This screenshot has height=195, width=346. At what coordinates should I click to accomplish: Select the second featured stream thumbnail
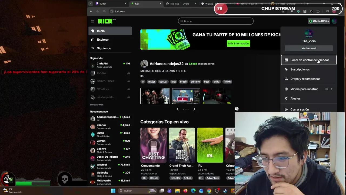pyautogui.click(x=186, y=96)
